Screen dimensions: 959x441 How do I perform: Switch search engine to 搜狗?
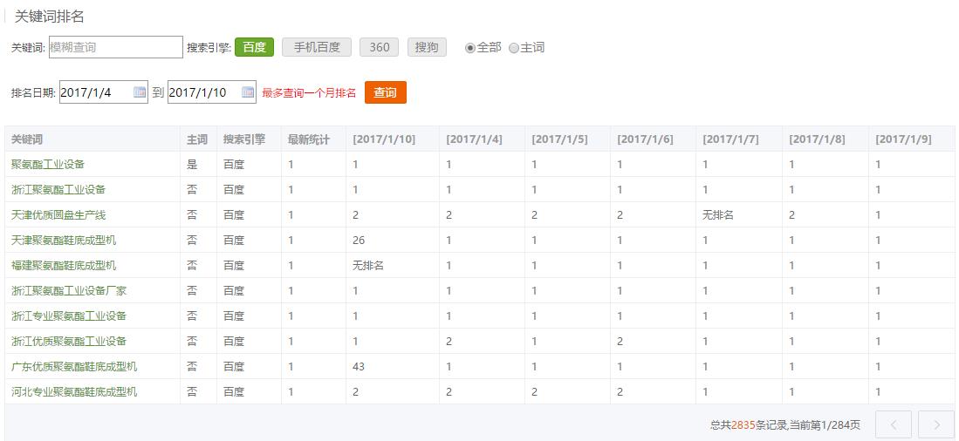coord(427,47)
